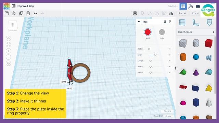Toggle show all hidden objects
This screenshot has height=123, width=219.
tap(135, 13)
